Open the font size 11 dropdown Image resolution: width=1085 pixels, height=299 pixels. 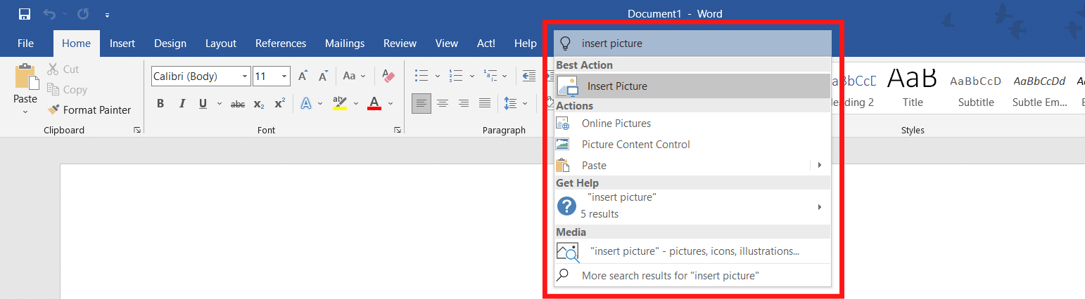point(284,77)
